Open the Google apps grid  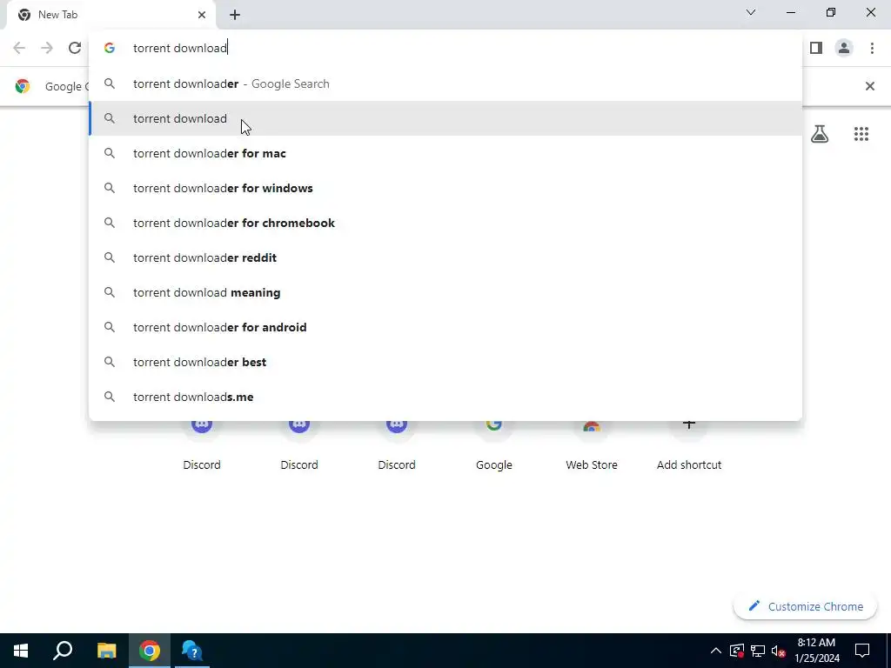tap(861, 133)
